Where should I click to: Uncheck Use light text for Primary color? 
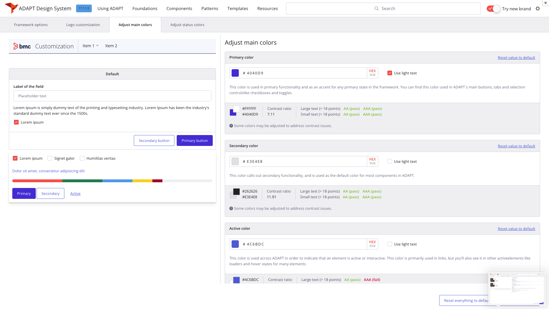390,73
